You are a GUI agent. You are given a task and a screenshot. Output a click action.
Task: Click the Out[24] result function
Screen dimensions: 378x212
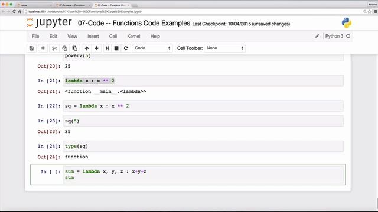[x=76, y=157]
